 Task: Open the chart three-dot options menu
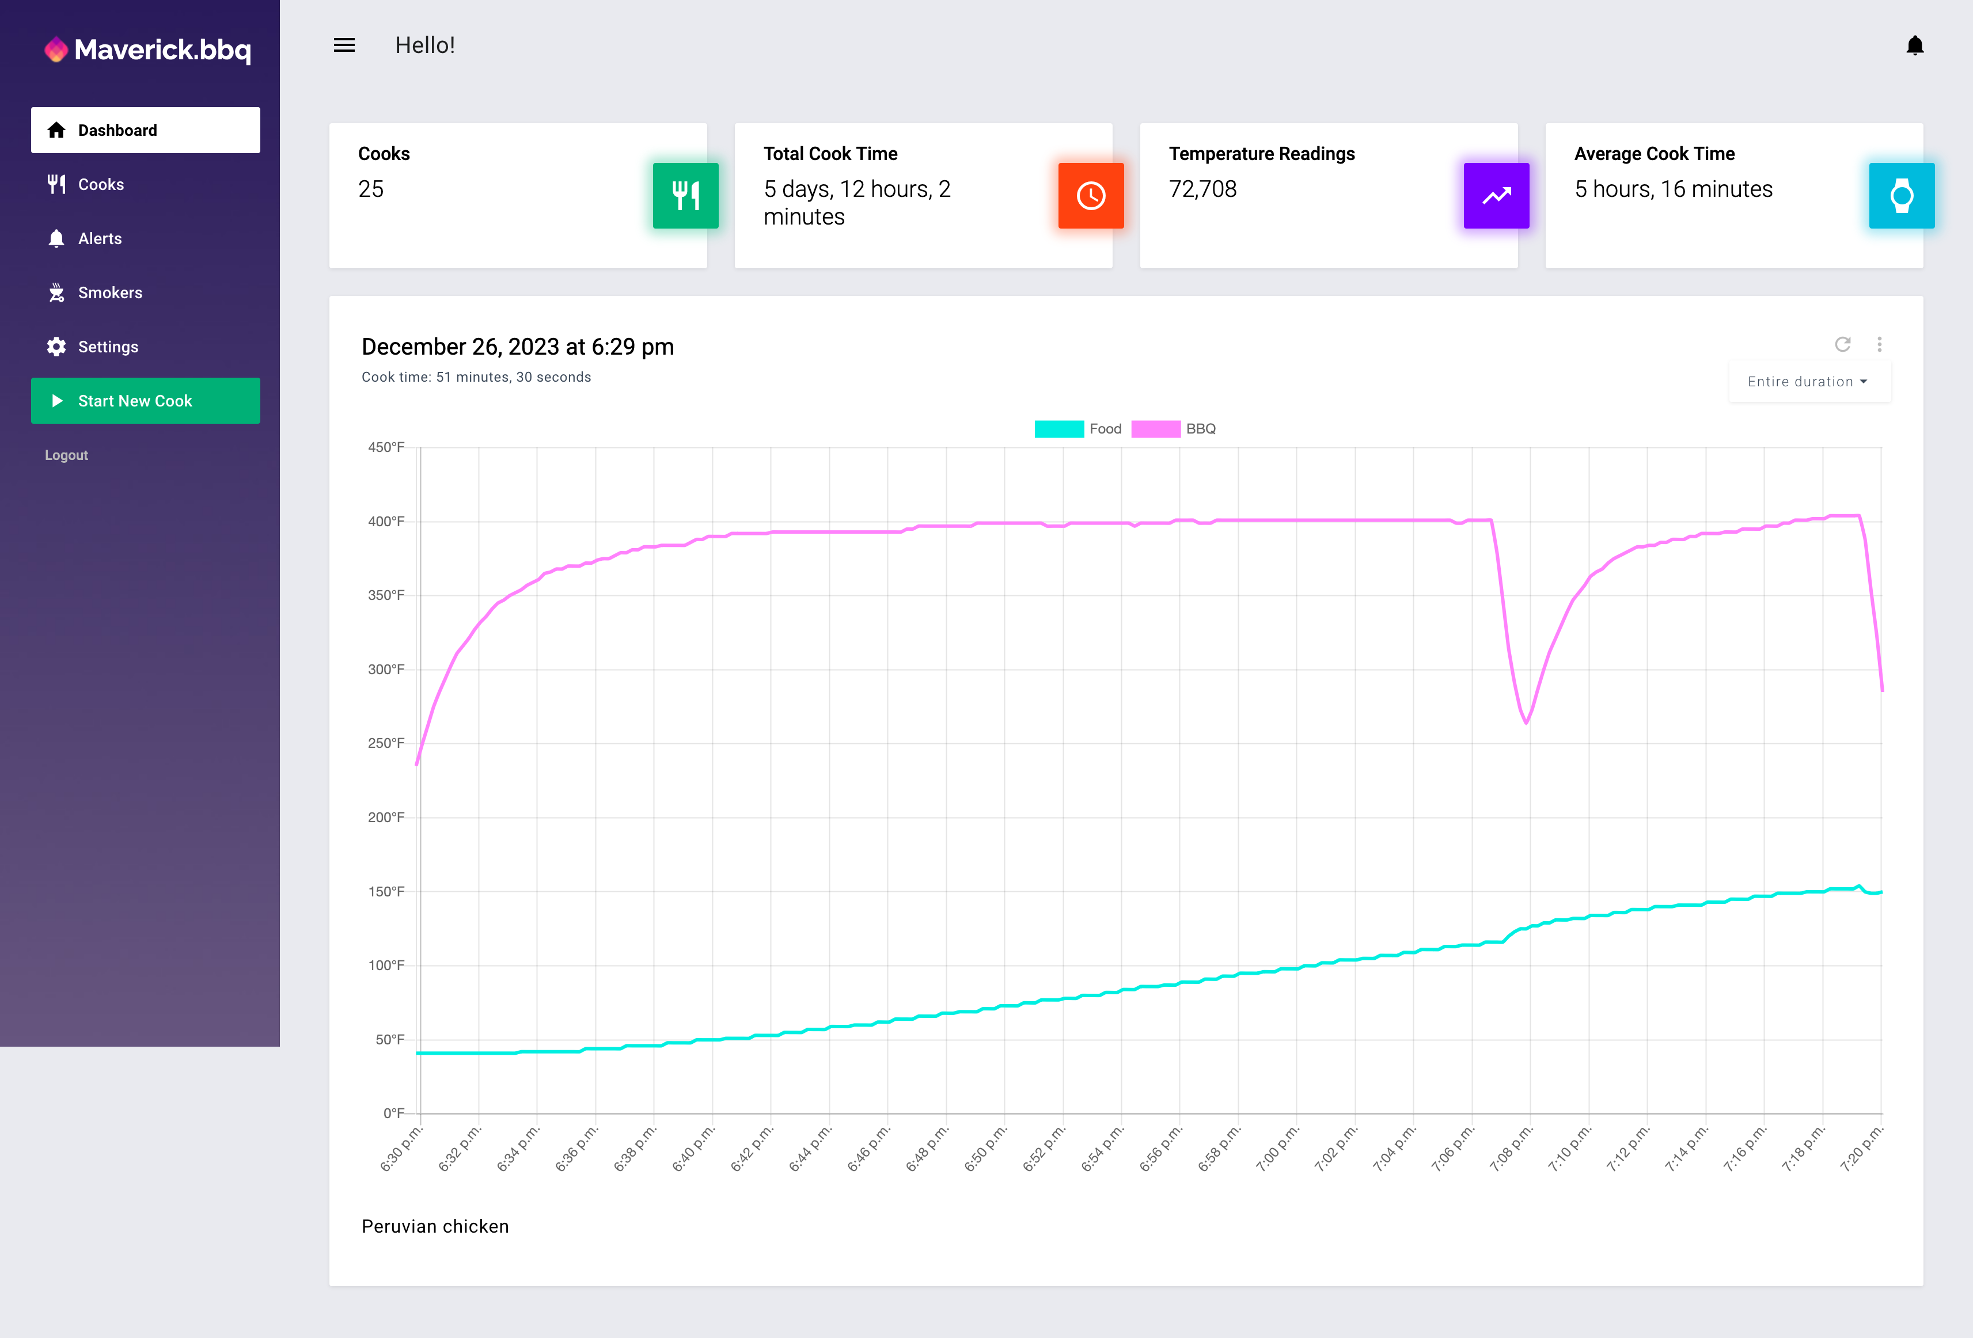tap(1879, 344)
